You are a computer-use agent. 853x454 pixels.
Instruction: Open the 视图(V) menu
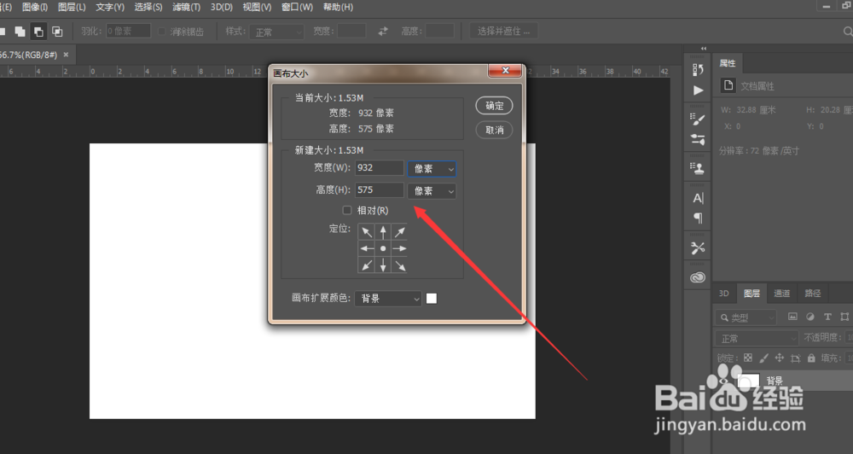257,7
